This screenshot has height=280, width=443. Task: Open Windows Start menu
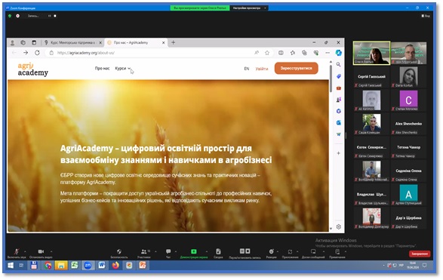click(x=11, y=266)
